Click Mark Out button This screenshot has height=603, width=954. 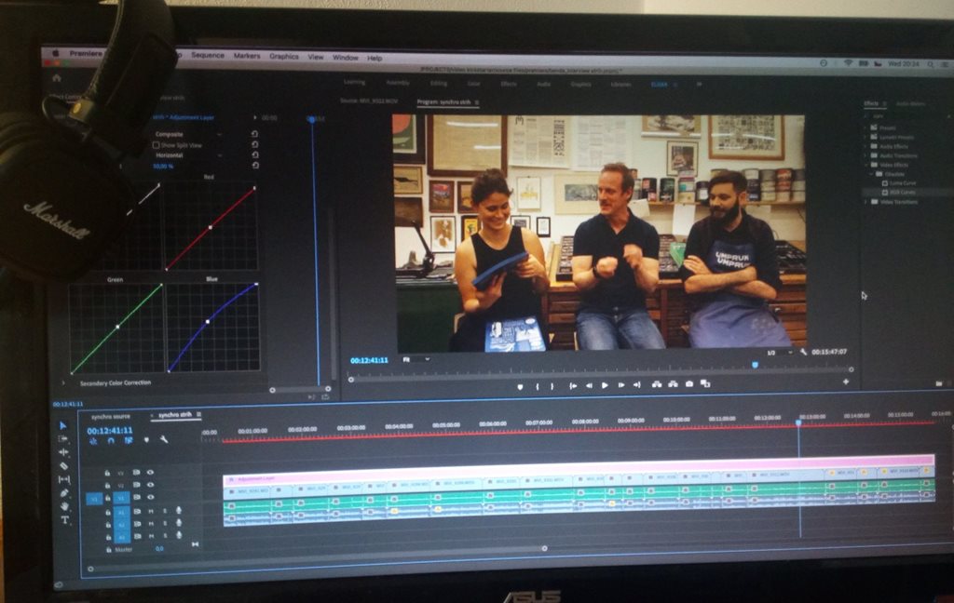click(552, 386)
